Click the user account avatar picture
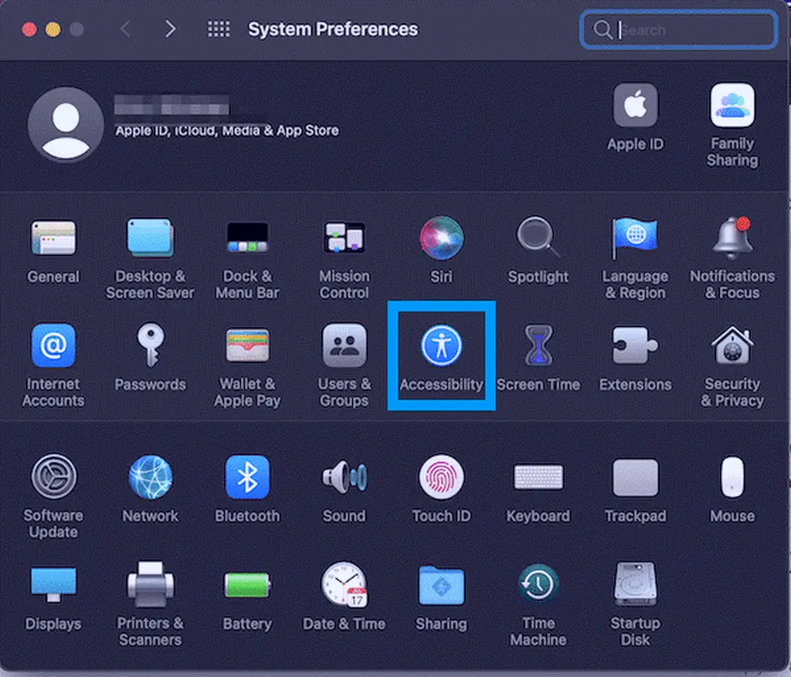Screen dimensions: 791x677 [x=66, y=124]
